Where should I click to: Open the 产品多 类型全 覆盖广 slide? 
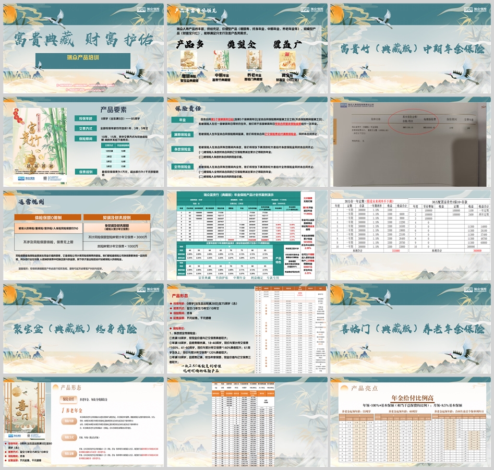tap(247, 48)
